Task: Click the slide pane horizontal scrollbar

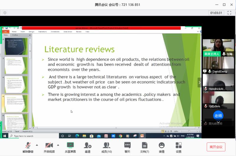Action: tap(116, 128)
